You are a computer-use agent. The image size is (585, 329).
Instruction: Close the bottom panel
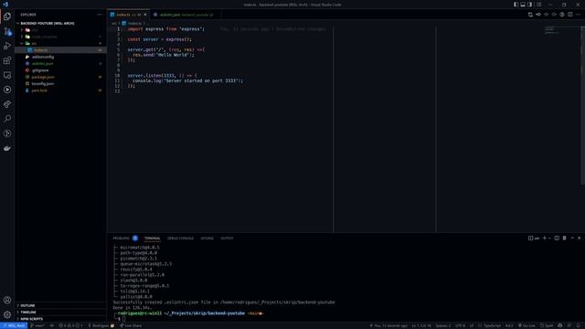click(x=579, y=238)
